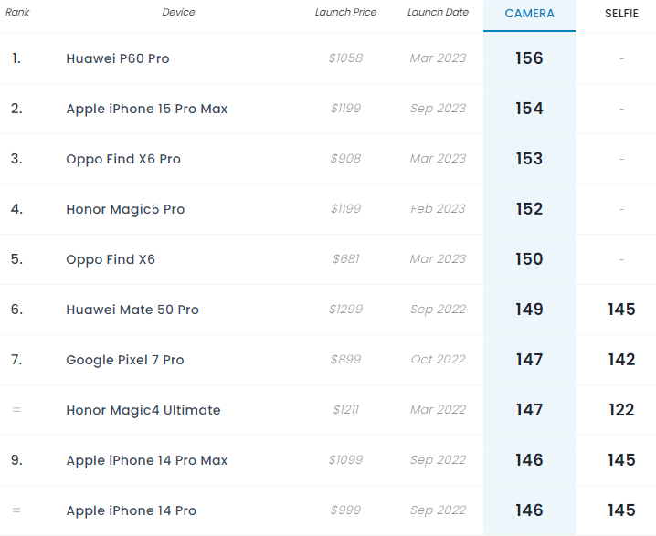Switch to the SELFIE ranking tab
This screenshot has width=656, height=536.
621,14
